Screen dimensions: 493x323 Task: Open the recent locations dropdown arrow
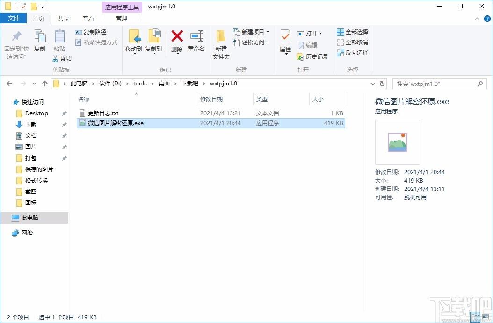(x=34, y=84)
